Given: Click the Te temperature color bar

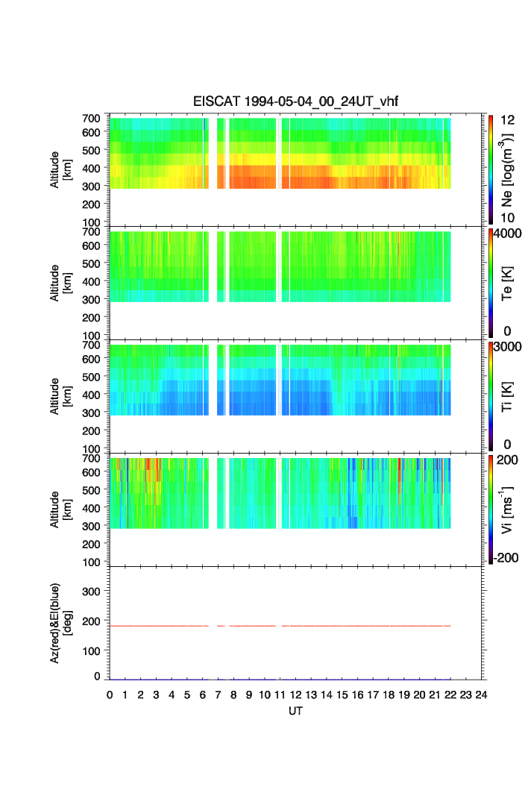Looking at the screenshot, I should (x=491, y=283).
